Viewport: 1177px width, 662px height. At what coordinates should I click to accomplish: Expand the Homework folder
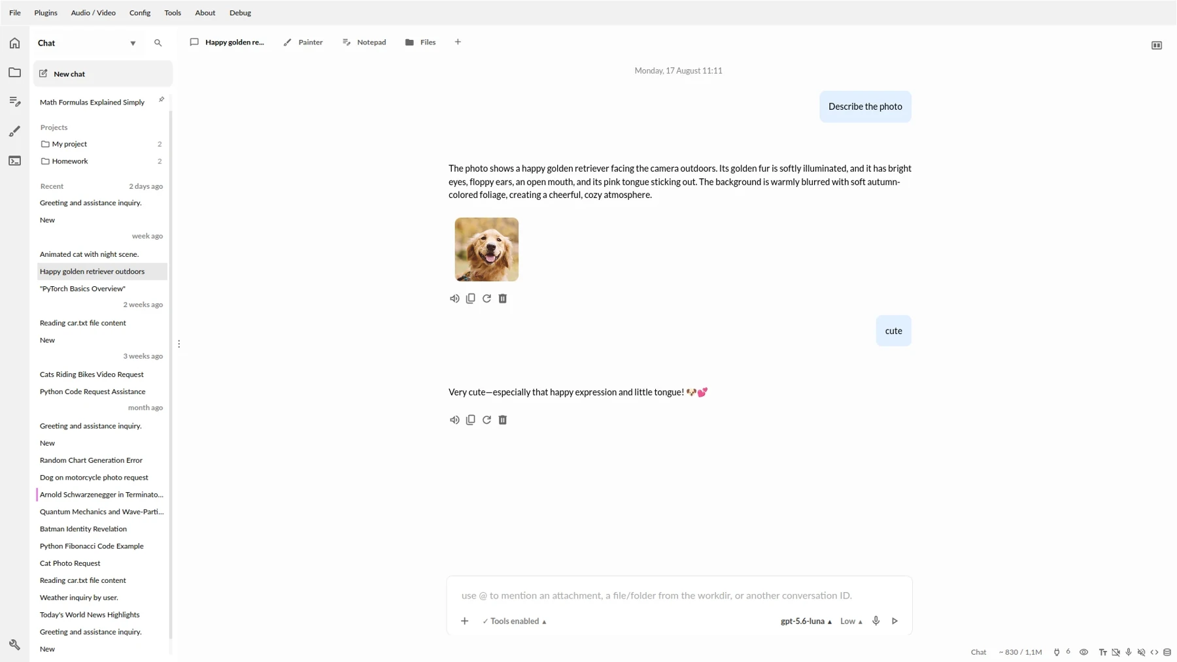[101, 161]
